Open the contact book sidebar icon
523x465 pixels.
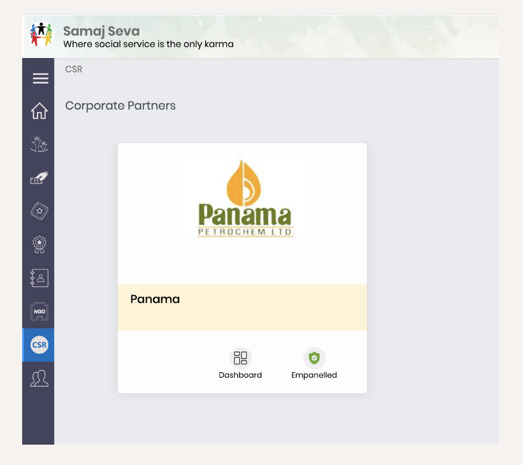pos(39,278)
